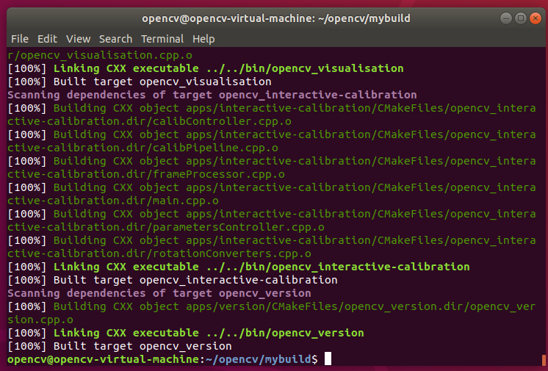The image size is (548, 371).
Task: Click 'Built target opencv_interactive-calibration' line
Action: click(x=173, y=280)
